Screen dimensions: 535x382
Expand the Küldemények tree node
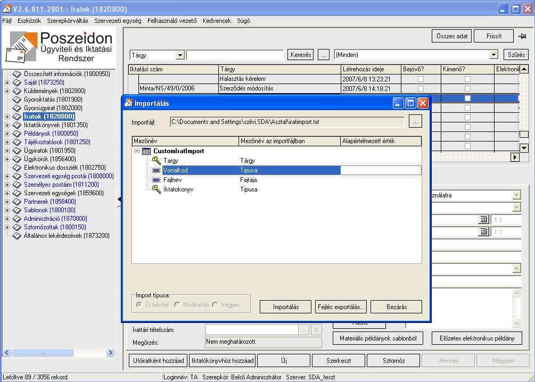(x=7, y=91)
